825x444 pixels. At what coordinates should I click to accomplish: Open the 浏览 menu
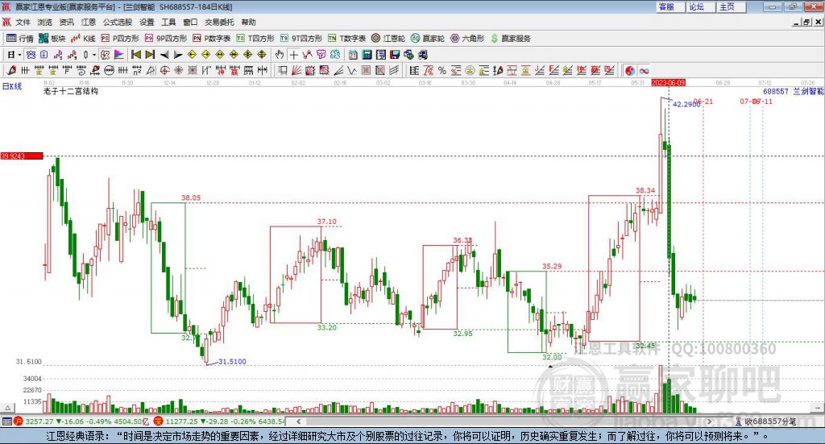click(45, 22)
